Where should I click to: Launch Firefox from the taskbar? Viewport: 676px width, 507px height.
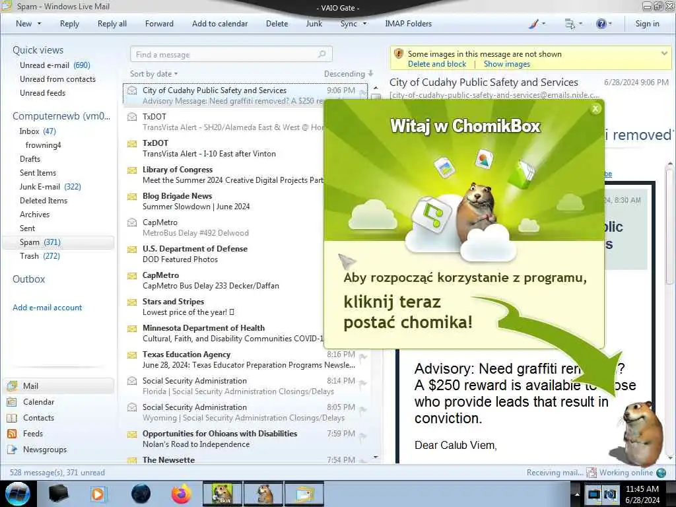pos(181,494)
